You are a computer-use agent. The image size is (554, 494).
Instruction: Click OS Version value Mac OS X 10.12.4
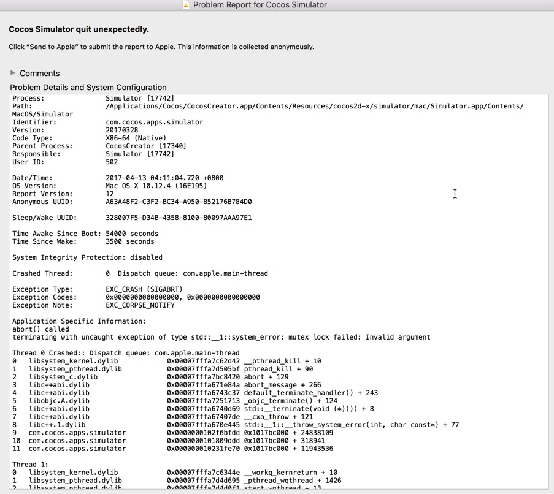click(x=156, y=186)
